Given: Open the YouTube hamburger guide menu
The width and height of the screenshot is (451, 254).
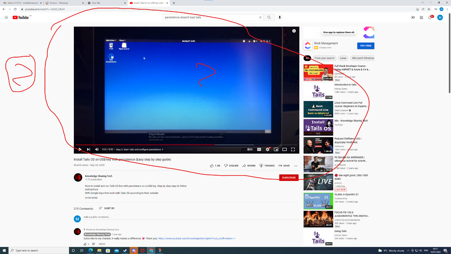Looking at the screenshot, I should (6, 17).
